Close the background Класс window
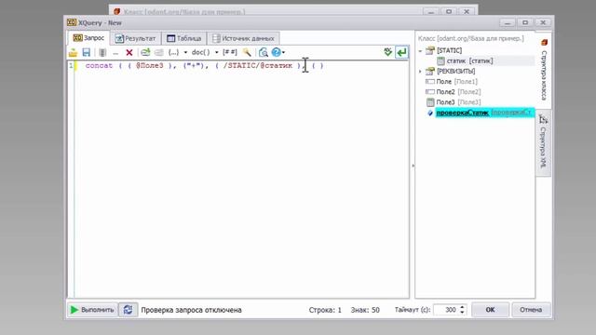This screenshot has width=596, height=335. point(467,11)
